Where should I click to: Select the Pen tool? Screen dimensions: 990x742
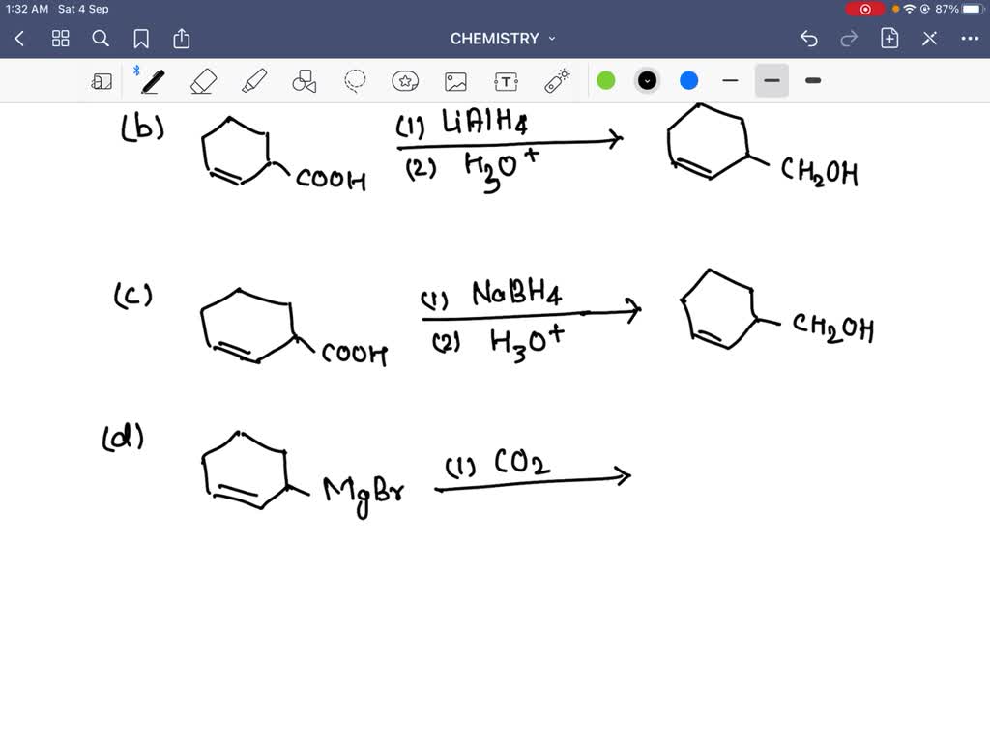pos(152,80)
